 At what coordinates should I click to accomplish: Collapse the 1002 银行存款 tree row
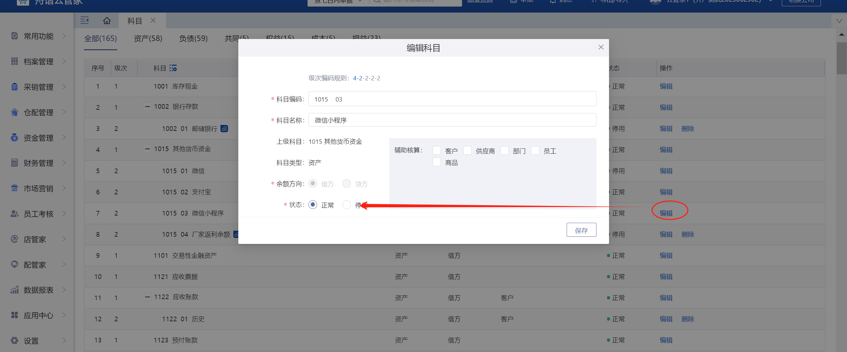(x=148, y=107)
